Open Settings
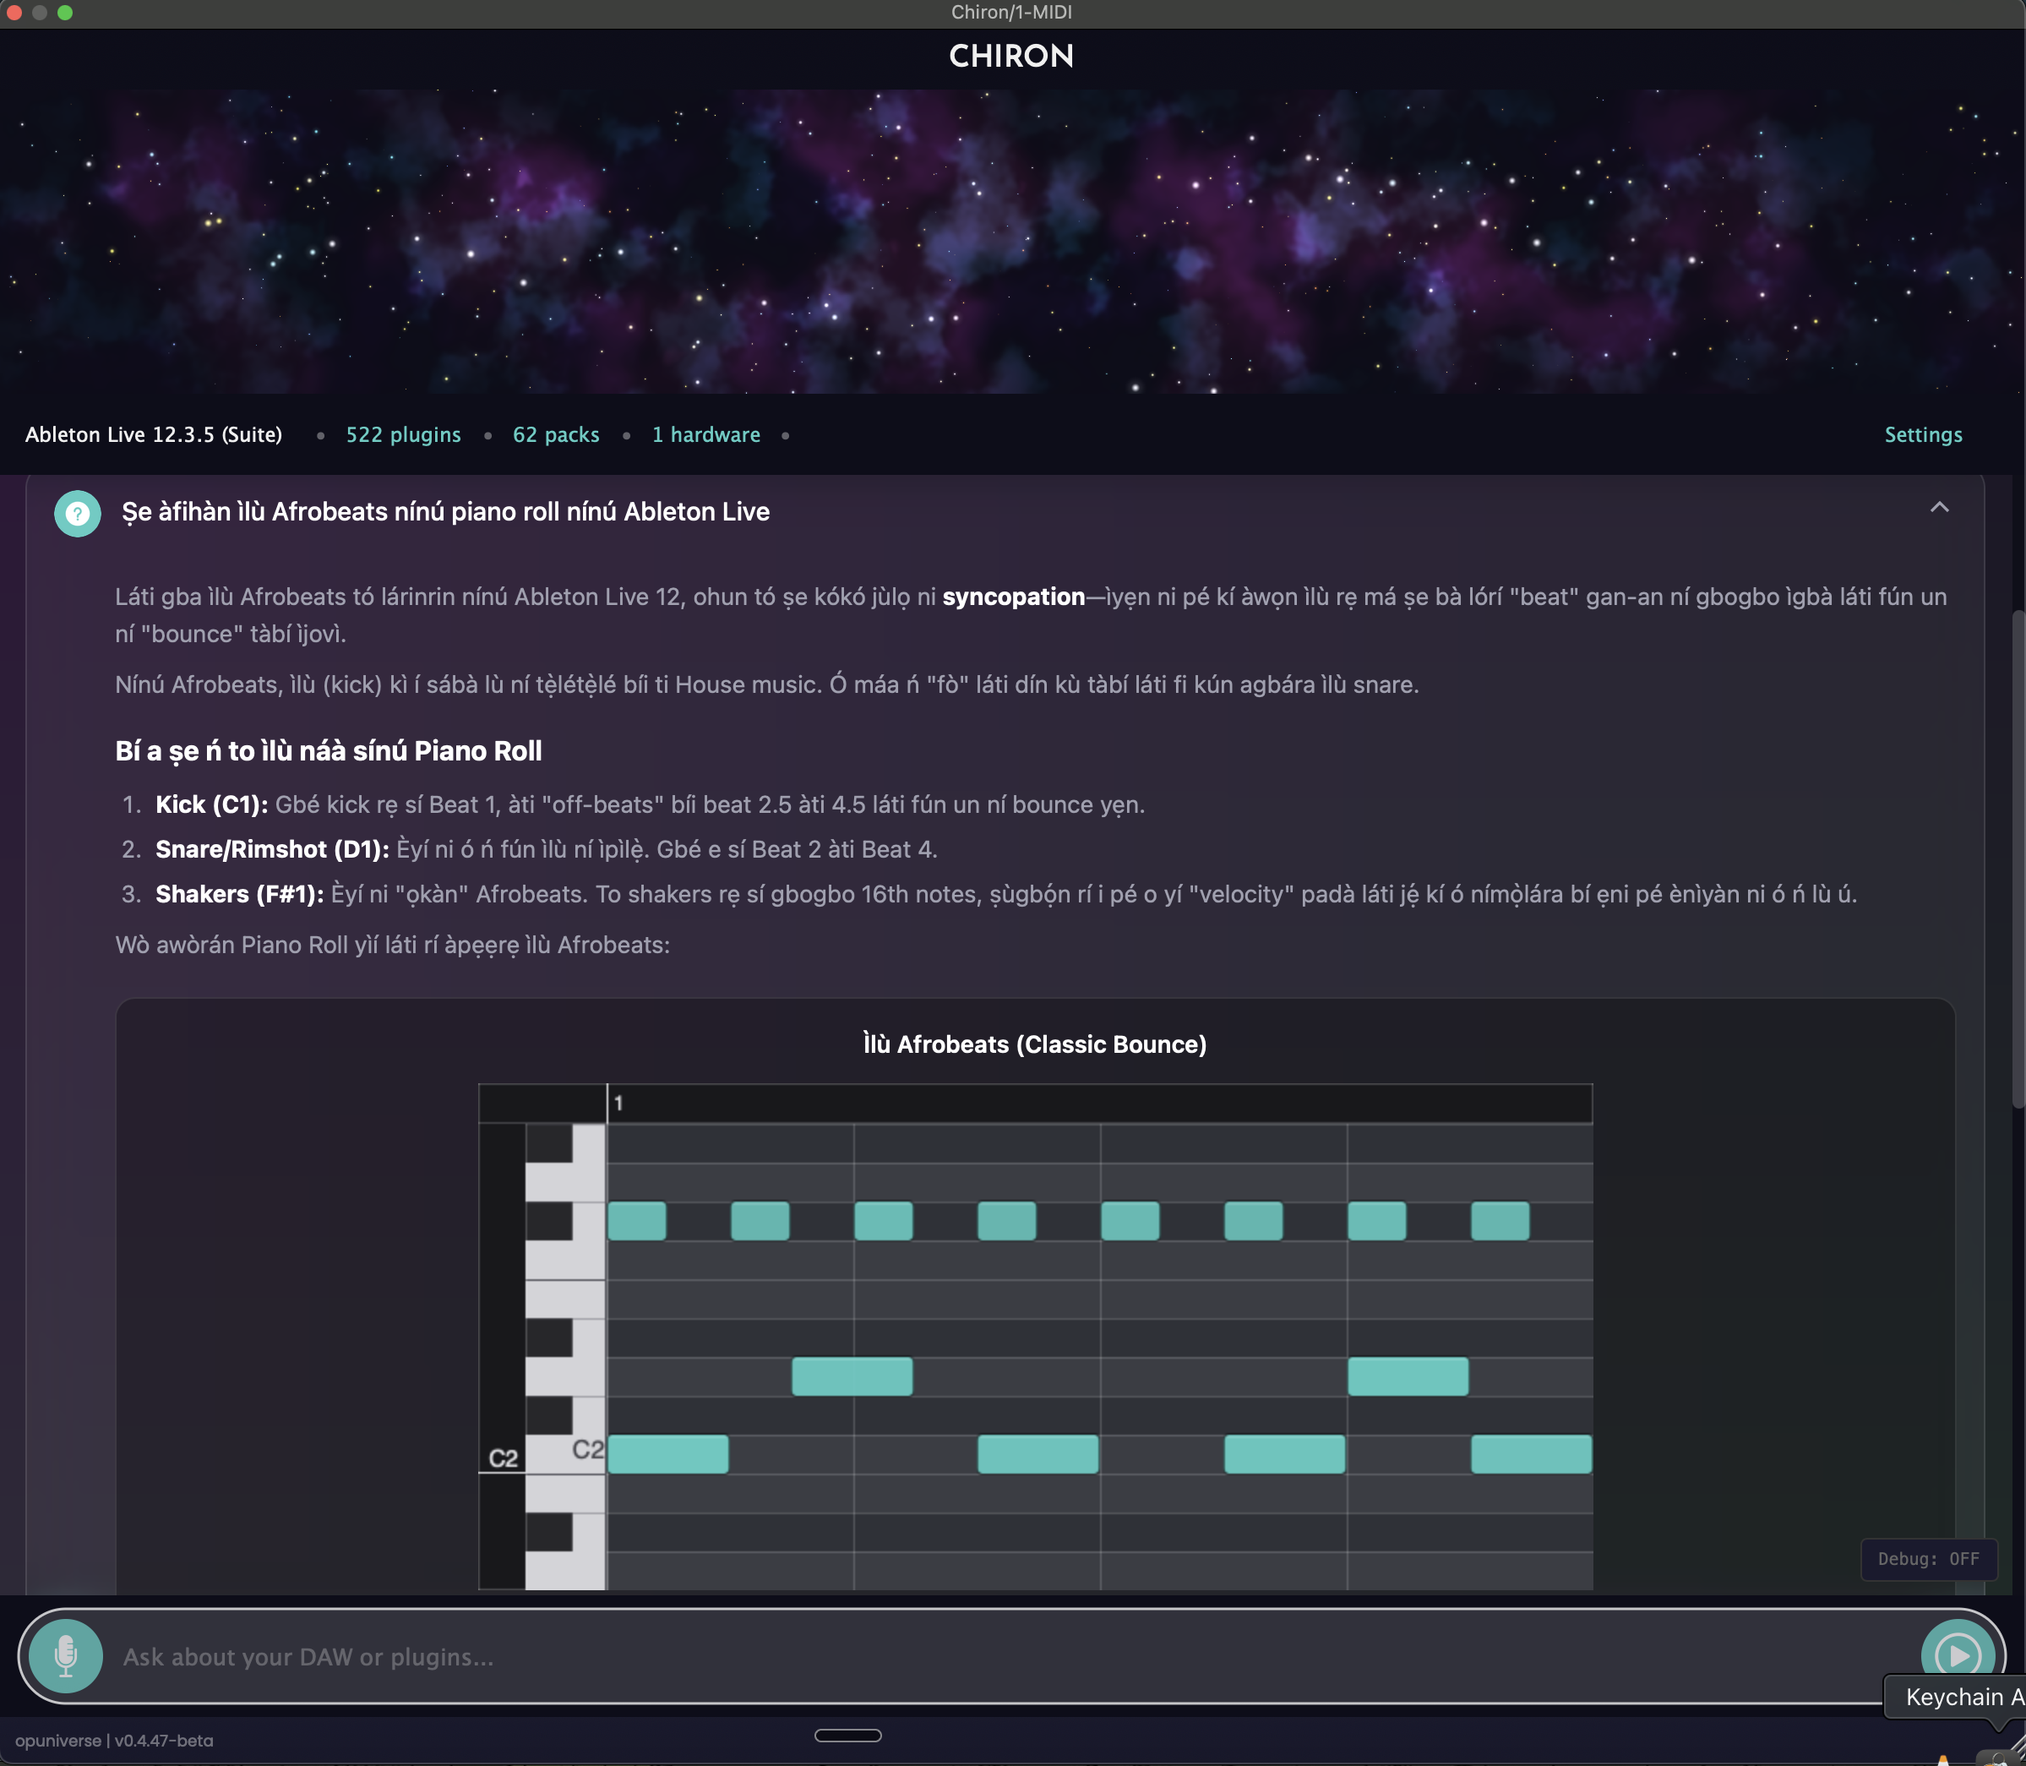 point(1923,434)
